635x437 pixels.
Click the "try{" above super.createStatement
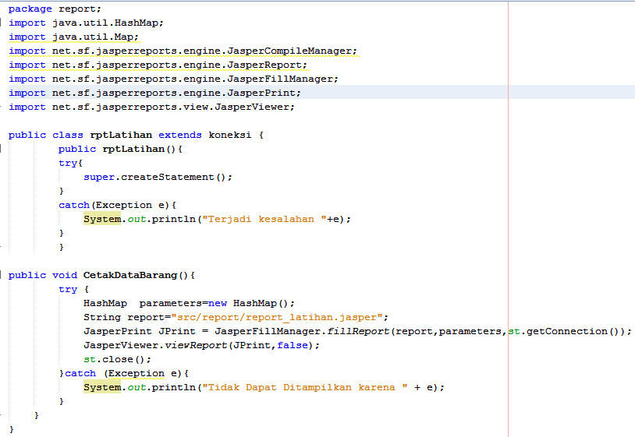pyautogui.click(x=70, y=164)
